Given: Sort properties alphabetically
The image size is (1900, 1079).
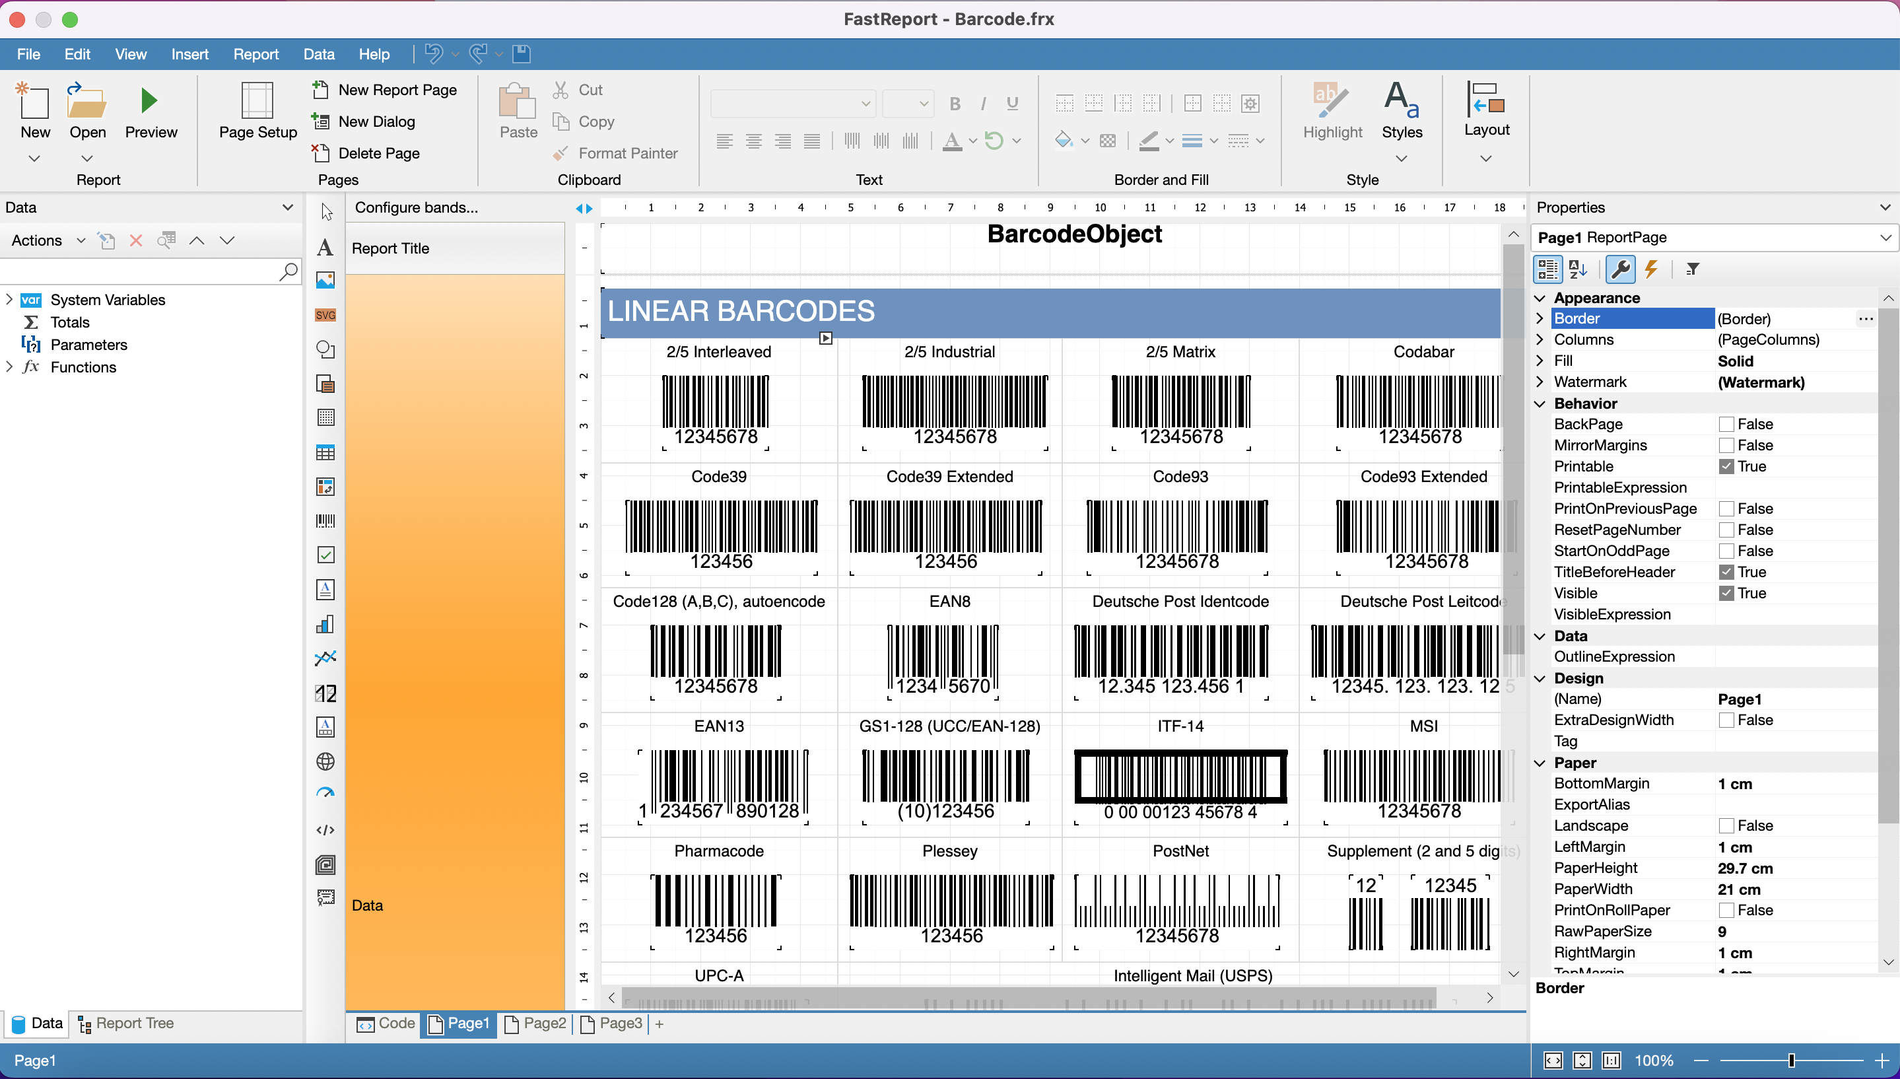Looking at the screenshot, I should (1578, 269).
